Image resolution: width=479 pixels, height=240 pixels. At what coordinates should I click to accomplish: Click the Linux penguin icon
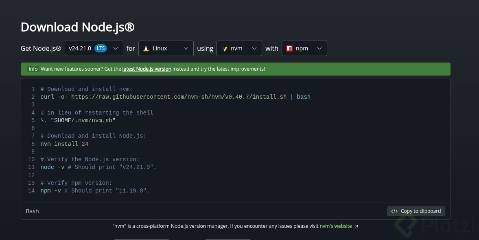point(146,48)
